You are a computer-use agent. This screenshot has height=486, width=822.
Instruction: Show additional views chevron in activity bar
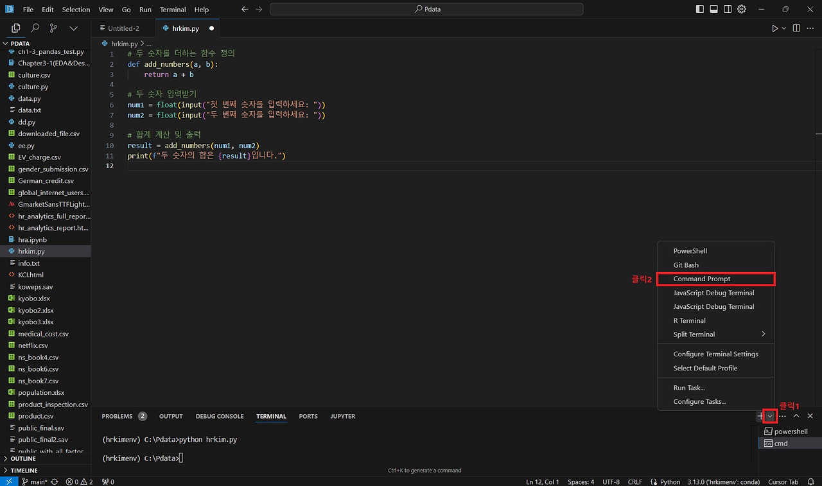(73, 28)
